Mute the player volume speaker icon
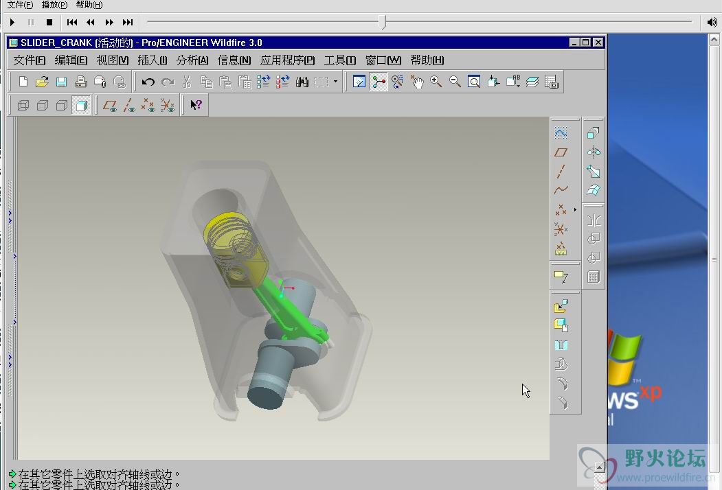This screenshot has height=490, width=722. pyautogui.click(x=712, y=22)
